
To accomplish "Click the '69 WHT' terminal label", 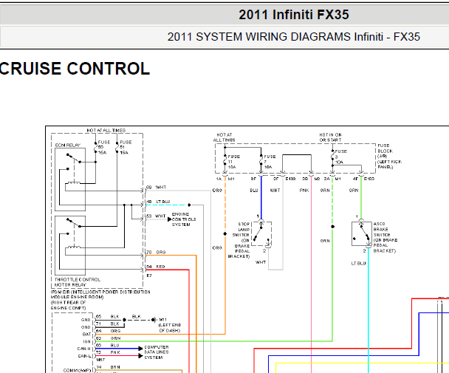I will tap(156, 187).
